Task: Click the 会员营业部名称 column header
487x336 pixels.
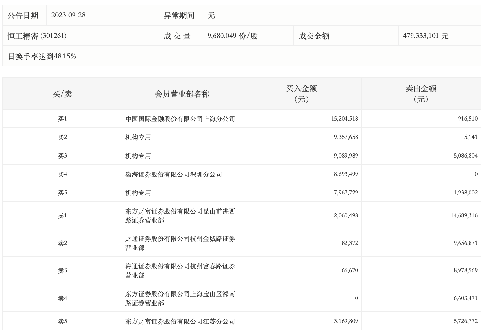Action: [182, 94]
